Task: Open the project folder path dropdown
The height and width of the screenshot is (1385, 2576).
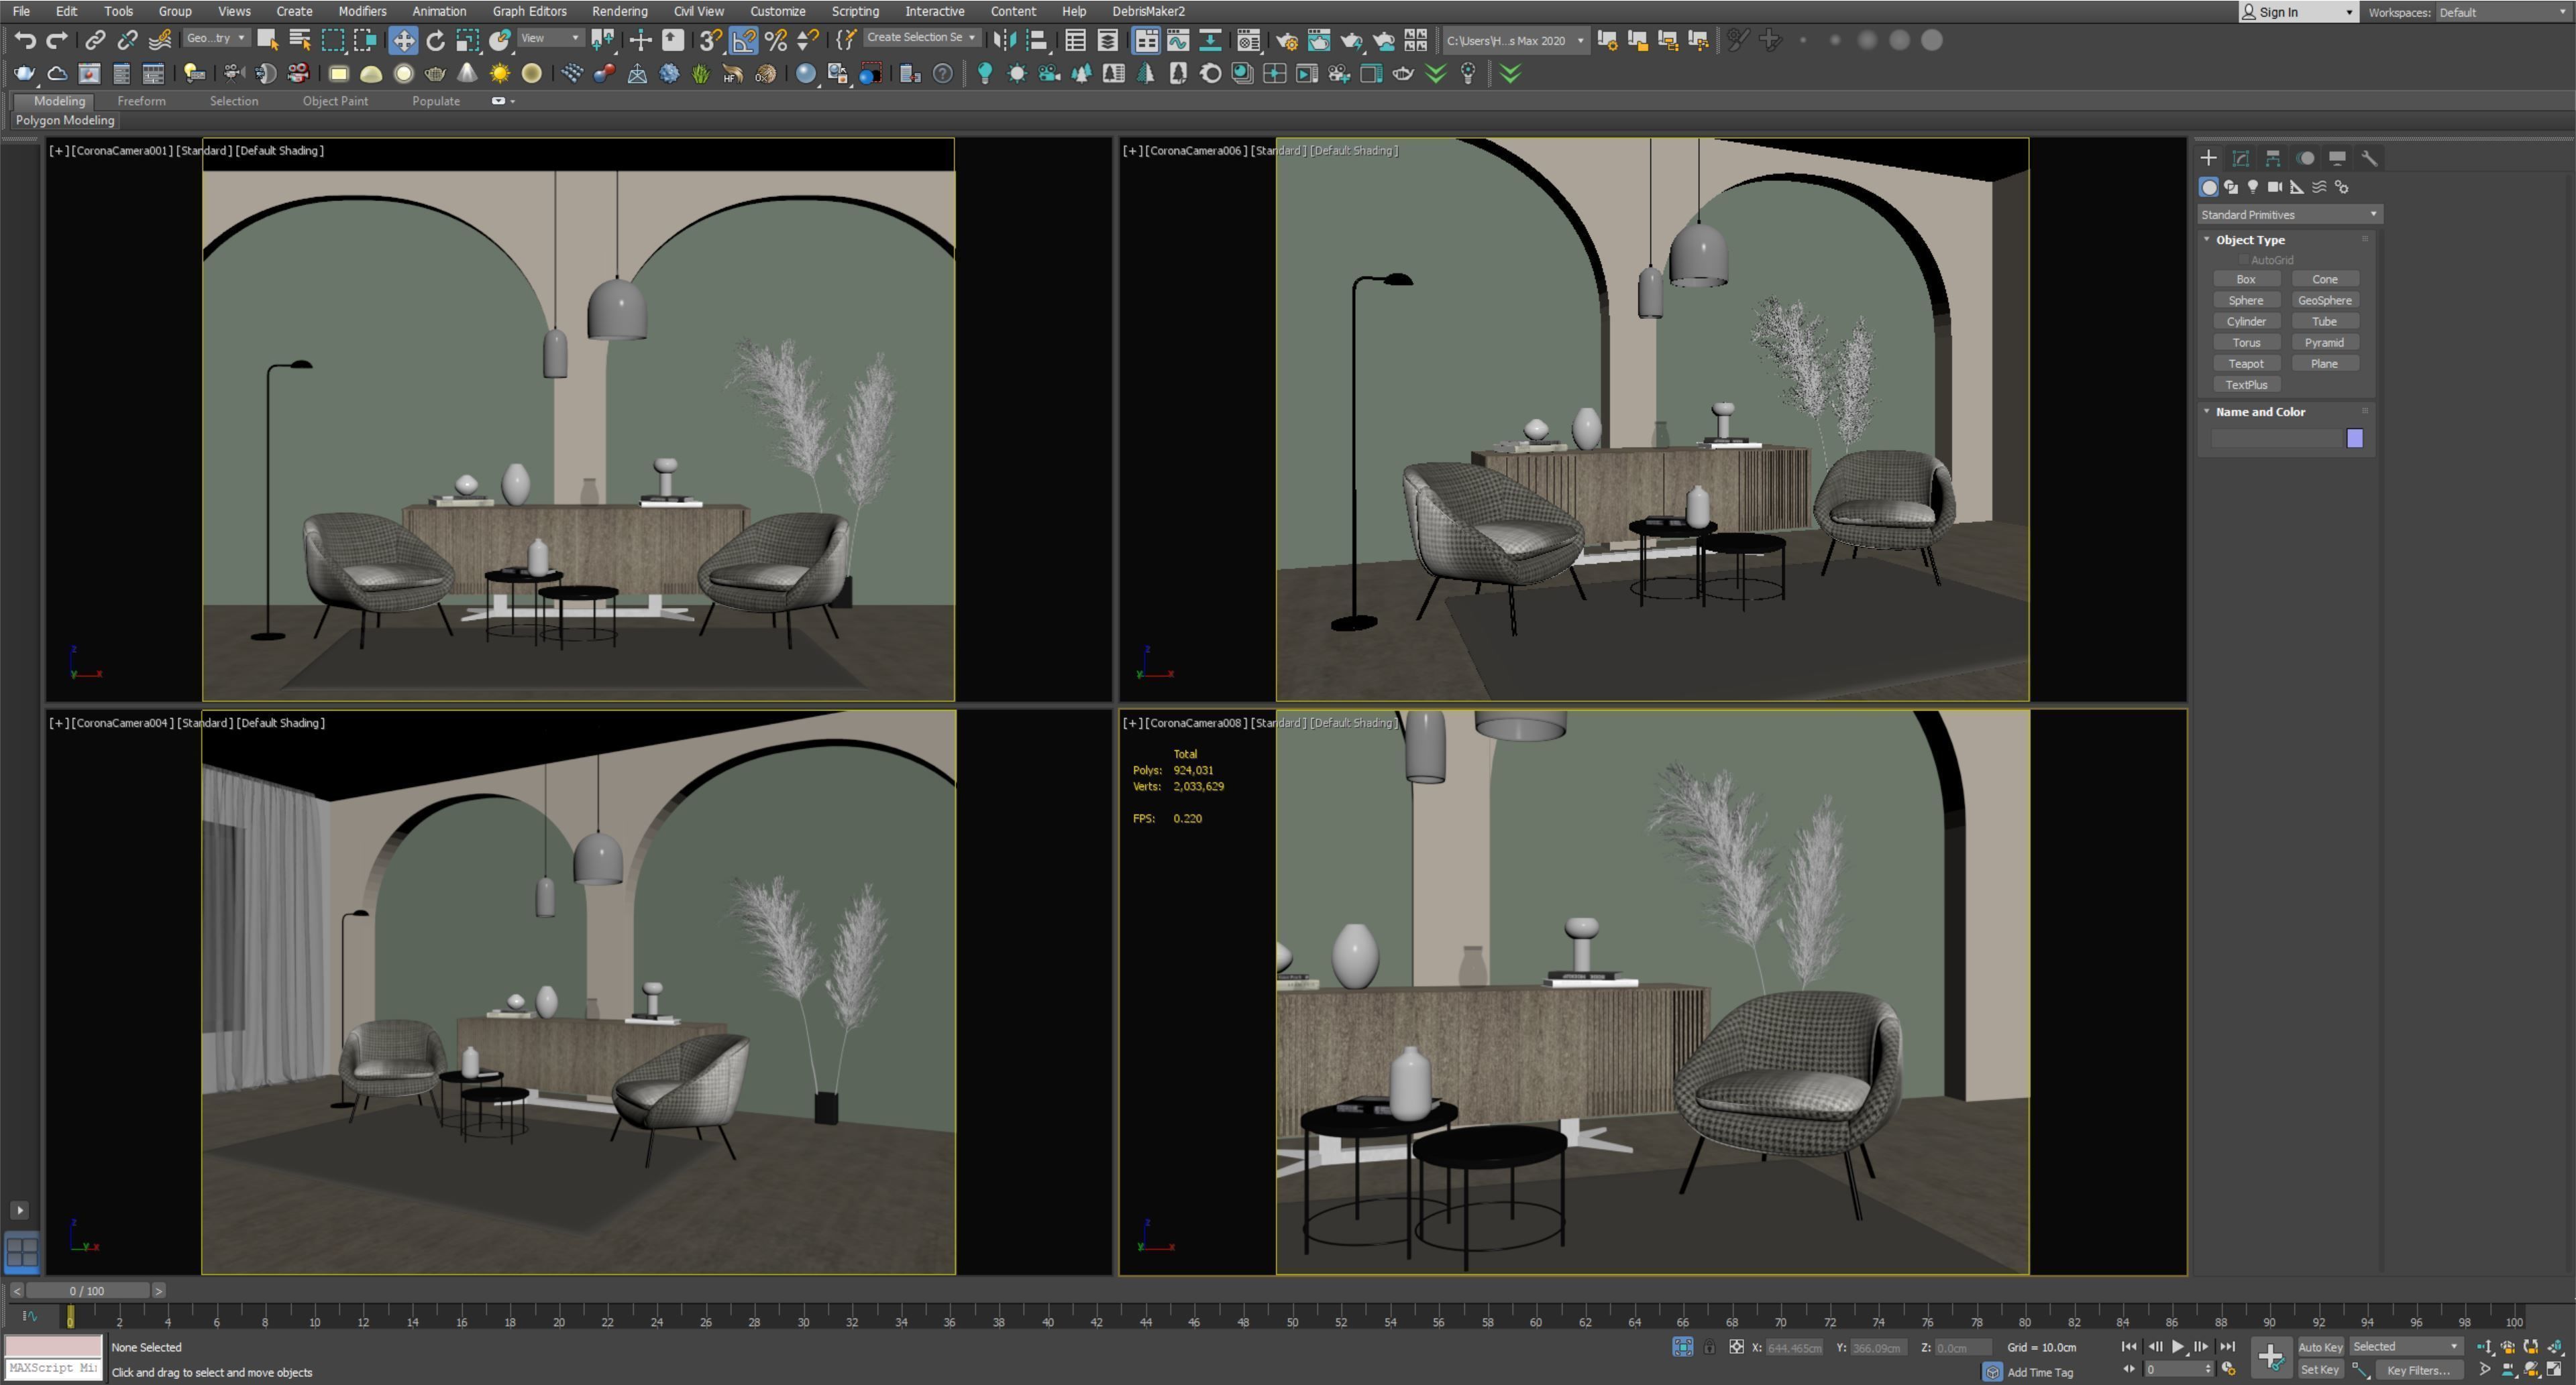Action: point(1515,41)
